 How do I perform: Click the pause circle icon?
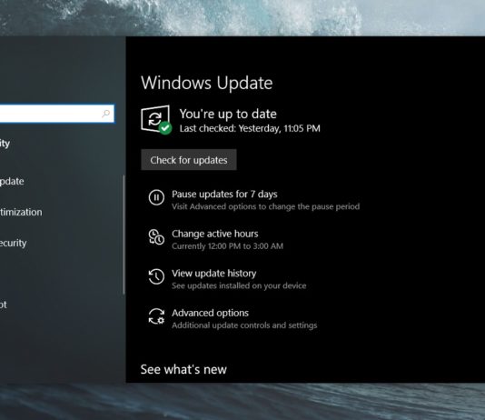156,197
